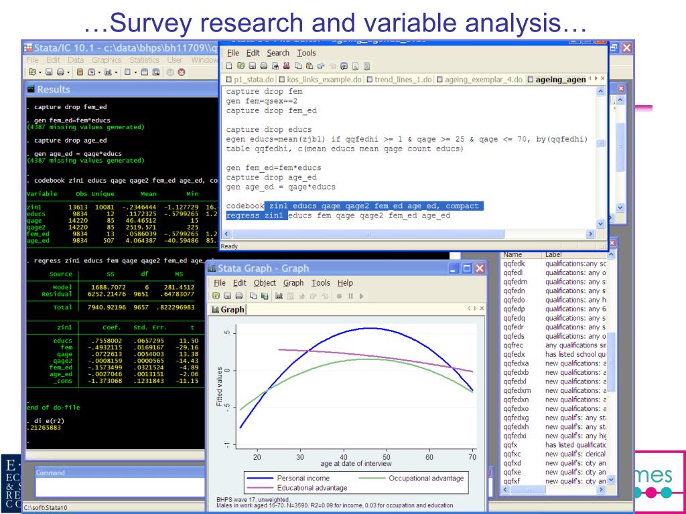Image resolution: width=686 pixels, height=514 pixels.
Task: Expand the Print icon dropdown arrow in Stata toolbar
Action: coord(68,72)
